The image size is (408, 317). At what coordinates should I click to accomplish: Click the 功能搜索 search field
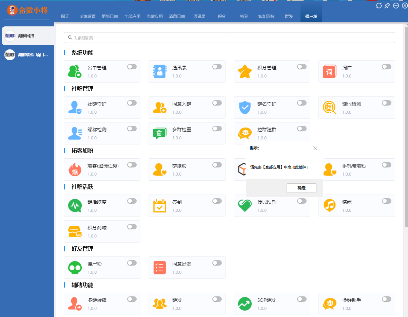[x=229, y=37]
